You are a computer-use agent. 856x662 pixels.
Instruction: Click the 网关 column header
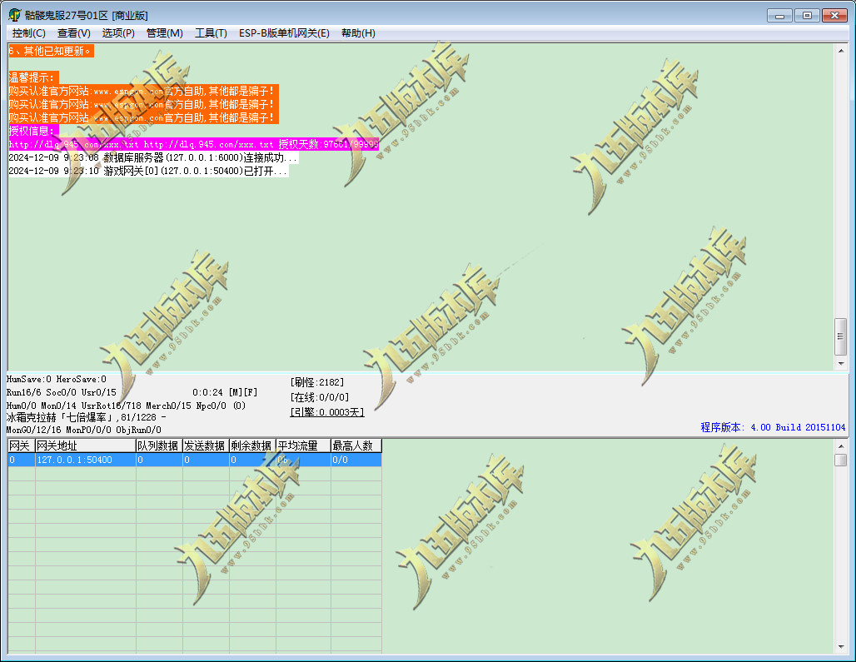pos(22,445)
